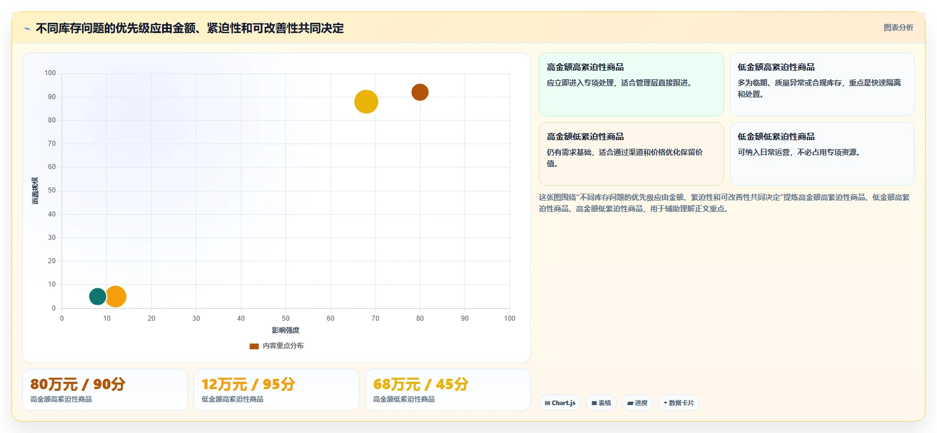Click the brown bubble at impact 80
This screenshot has width=937, height=433.
[x=420, y=92]
